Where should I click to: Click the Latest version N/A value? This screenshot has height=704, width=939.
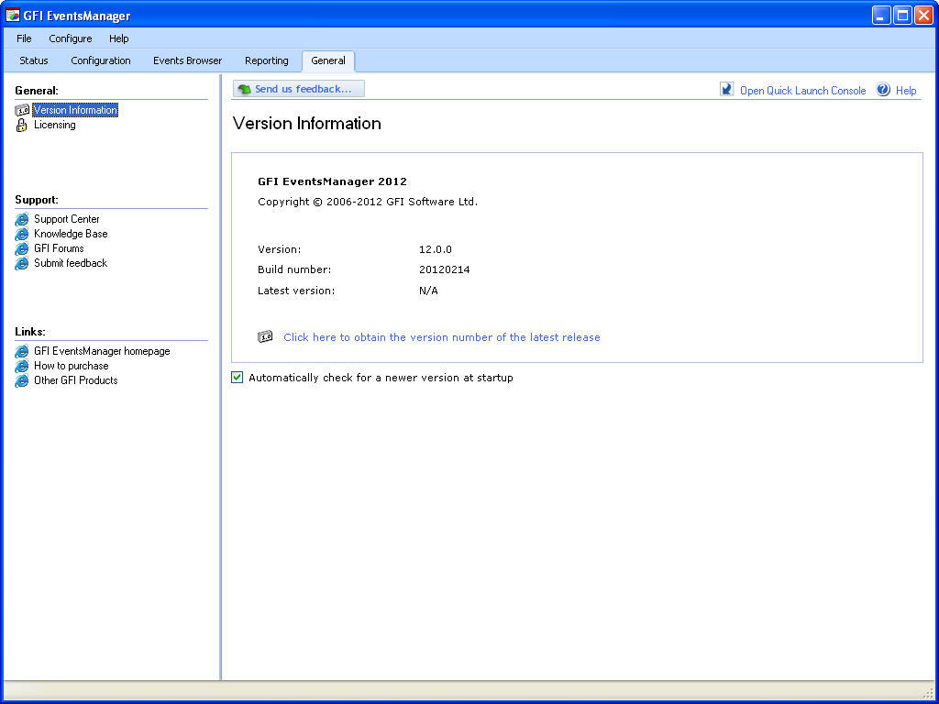[428, 291]
